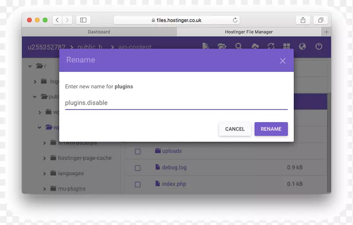This screenshot has height=225, width=353.
Task: Click the files.hostinger.co.uk address bar
Action: click(177, 20)
